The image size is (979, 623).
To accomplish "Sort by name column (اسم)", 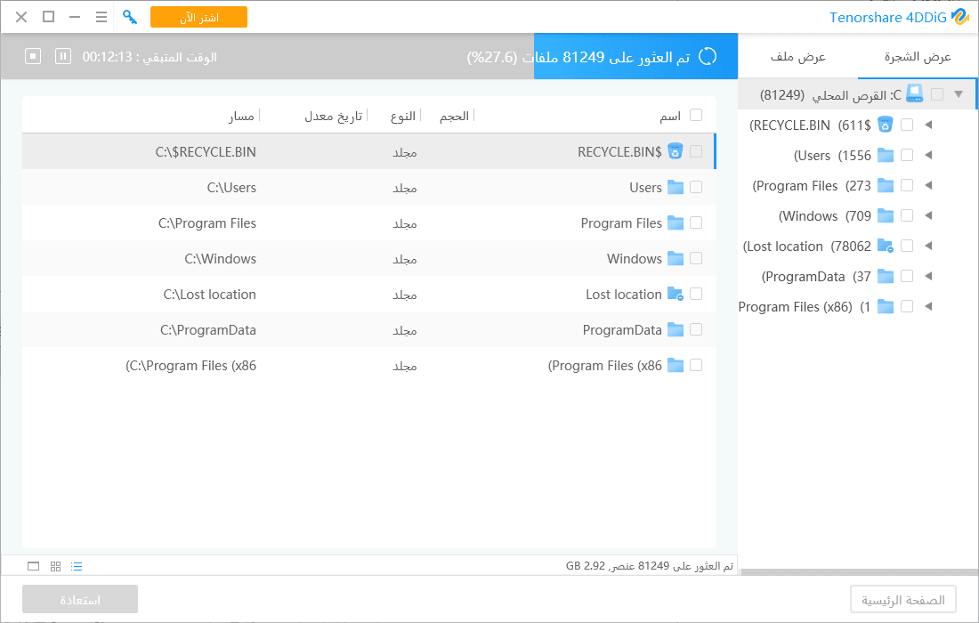I will click(x=670, y=116).
